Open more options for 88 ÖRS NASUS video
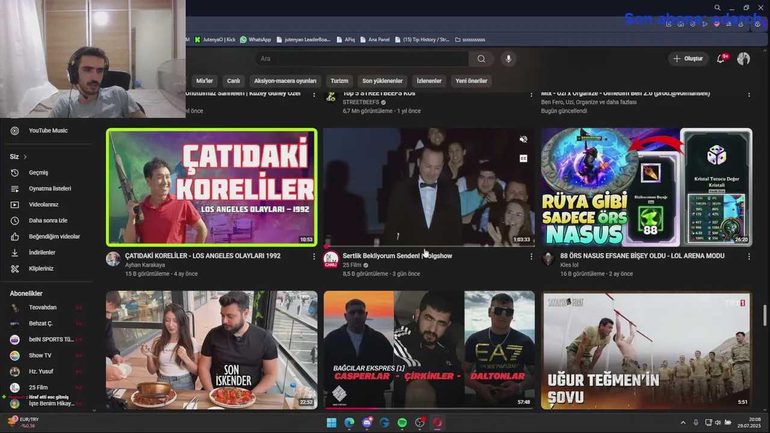This screenshot has width=770, height=433. point(749,256)
